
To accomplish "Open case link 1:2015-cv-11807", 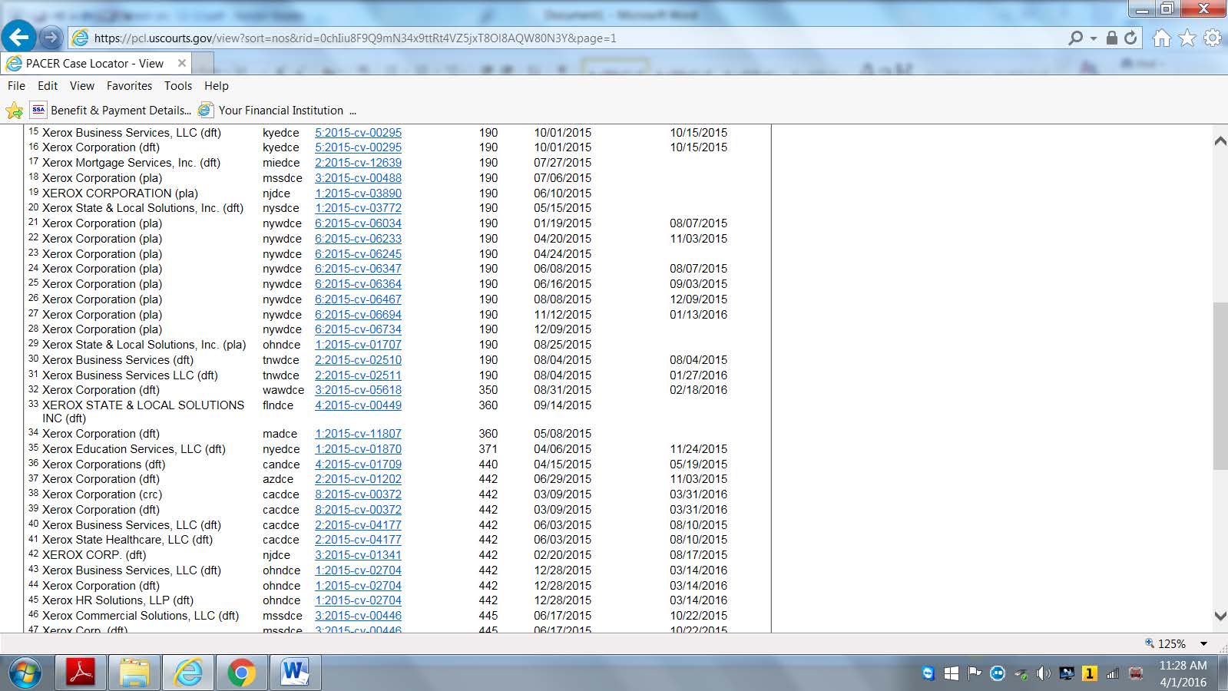I will [x=358, y=434].
